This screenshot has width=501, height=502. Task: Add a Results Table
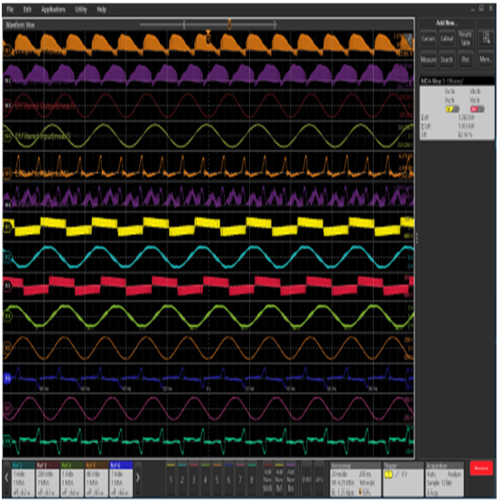coord(466,39)
